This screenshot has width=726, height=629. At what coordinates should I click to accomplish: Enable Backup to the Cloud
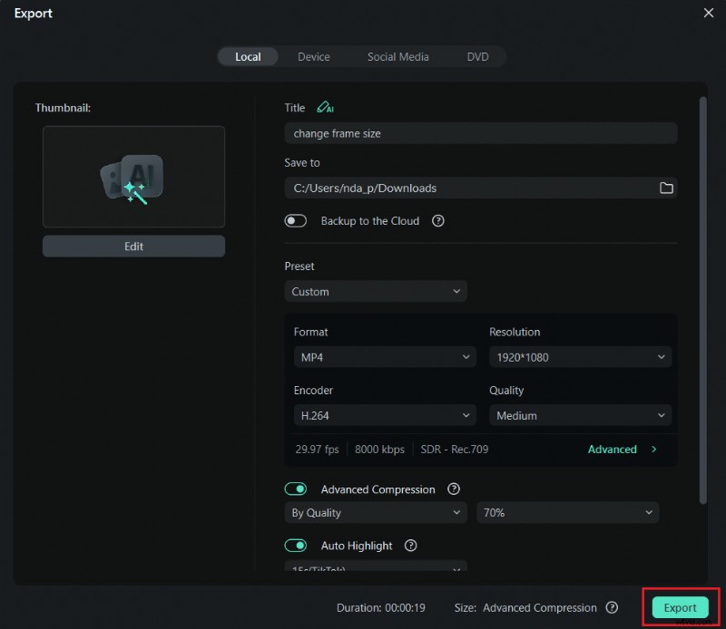point(295,220)
